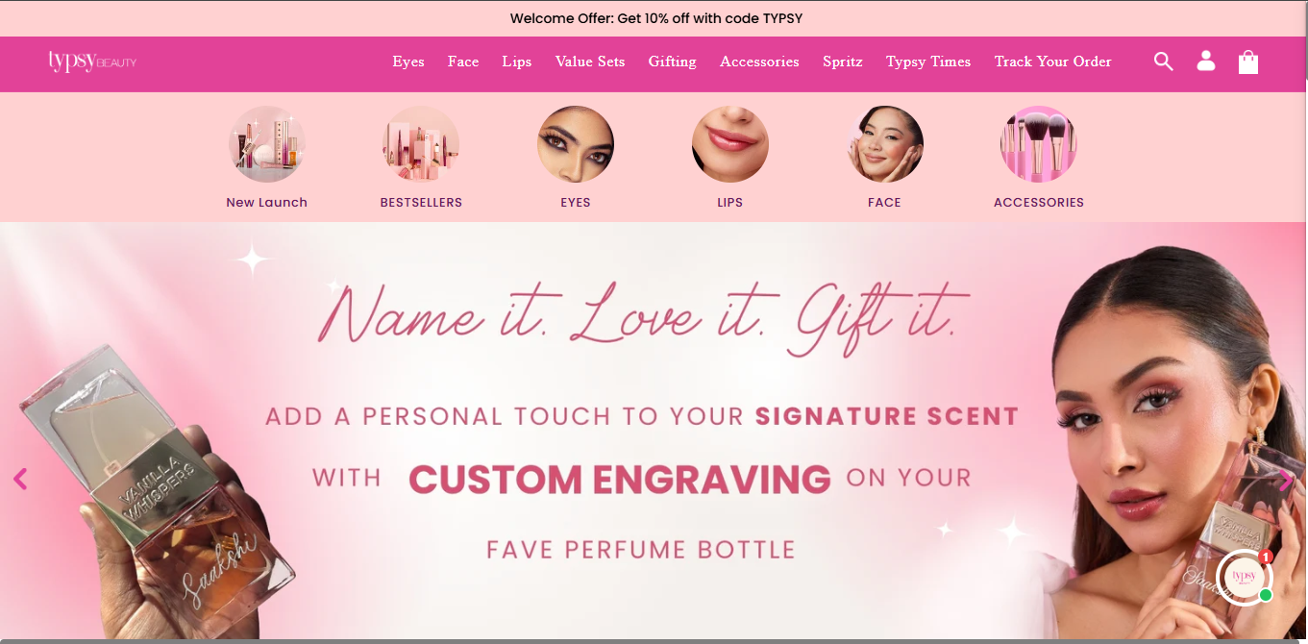
Task: Open the Value Sets menu item
Action: [x=590, y=62]
